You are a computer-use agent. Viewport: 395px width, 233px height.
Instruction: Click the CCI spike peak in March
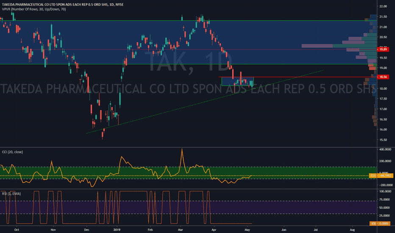[x=182, y=149]
